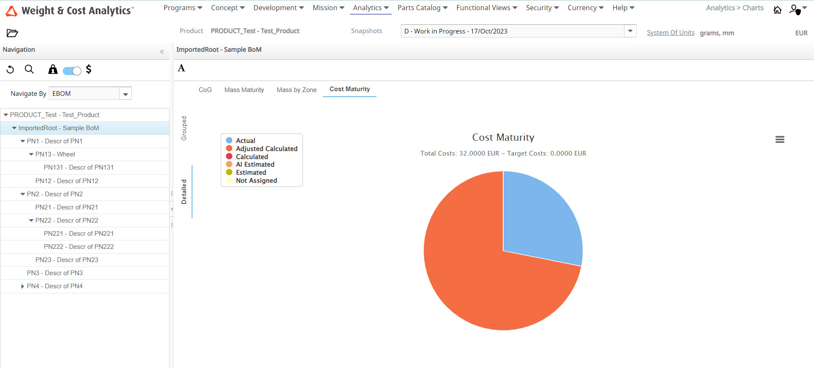Open the chart hamburger menu
The width and height of the screenshot is (814, 368).
pyautogui.click(x=780, y=139)
